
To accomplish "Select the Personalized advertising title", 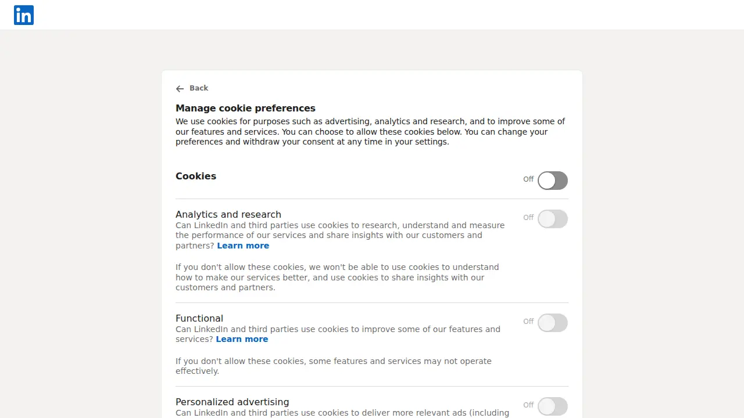I will pyautogui.click(x=233, y=402).
